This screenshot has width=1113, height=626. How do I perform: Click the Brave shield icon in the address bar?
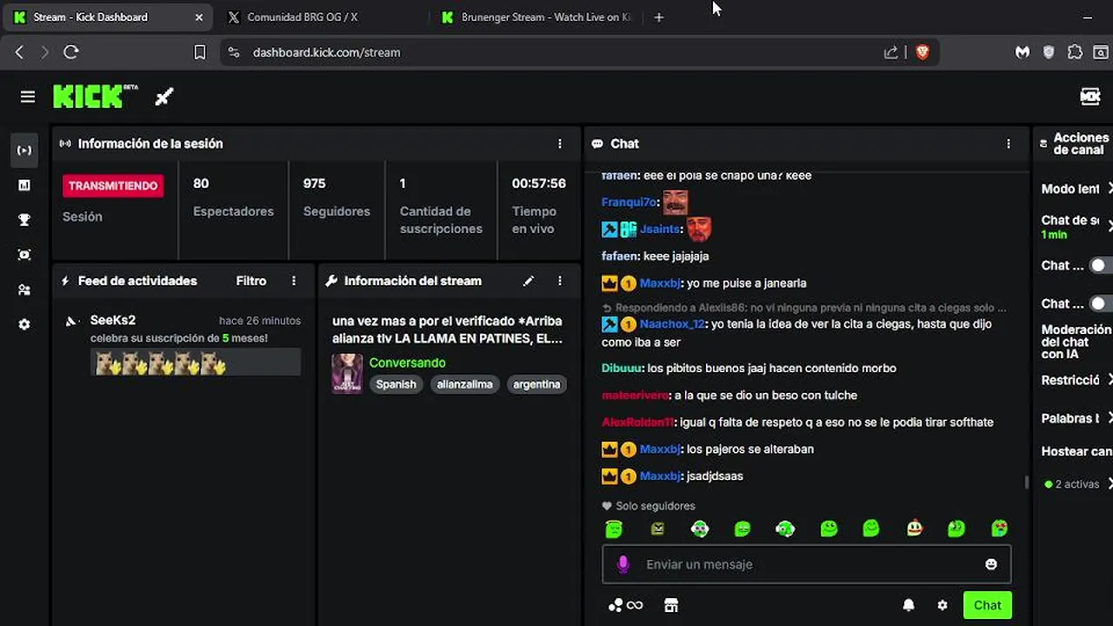pos(923,52)
